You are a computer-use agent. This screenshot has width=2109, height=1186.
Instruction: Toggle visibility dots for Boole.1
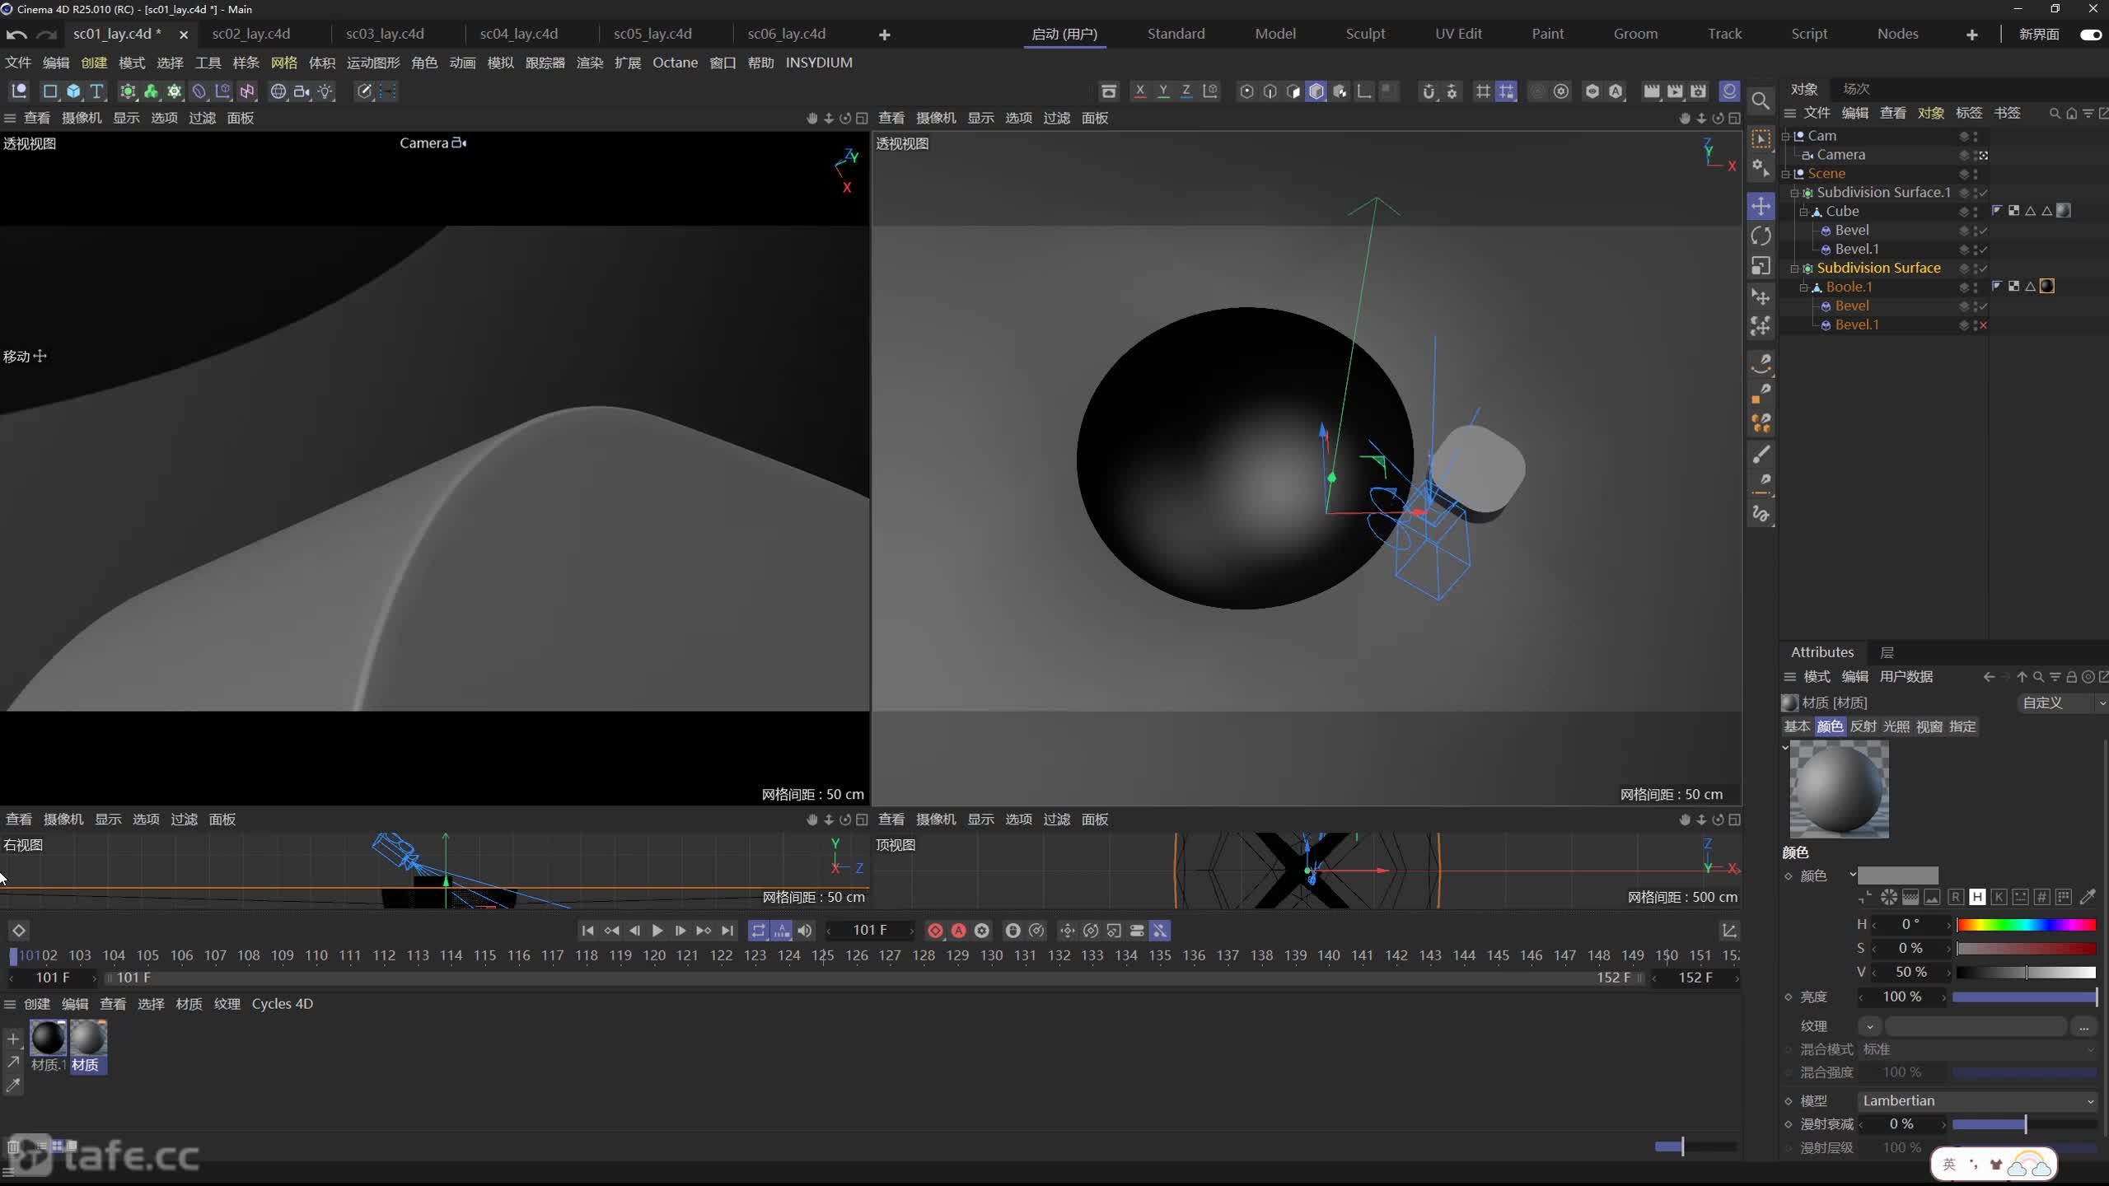[1976, 287]
